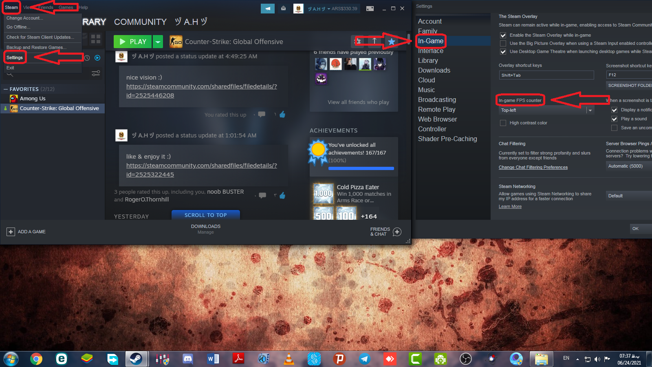Open Server Browser Pings Automatic (5000) dropdown
The height and width of the screenshot is (367, 652).
(629, 166)
